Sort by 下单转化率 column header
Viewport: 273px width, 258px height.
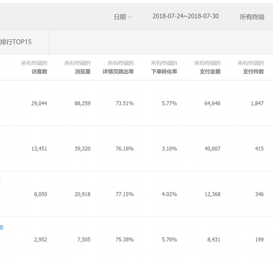tap(164, 72)
